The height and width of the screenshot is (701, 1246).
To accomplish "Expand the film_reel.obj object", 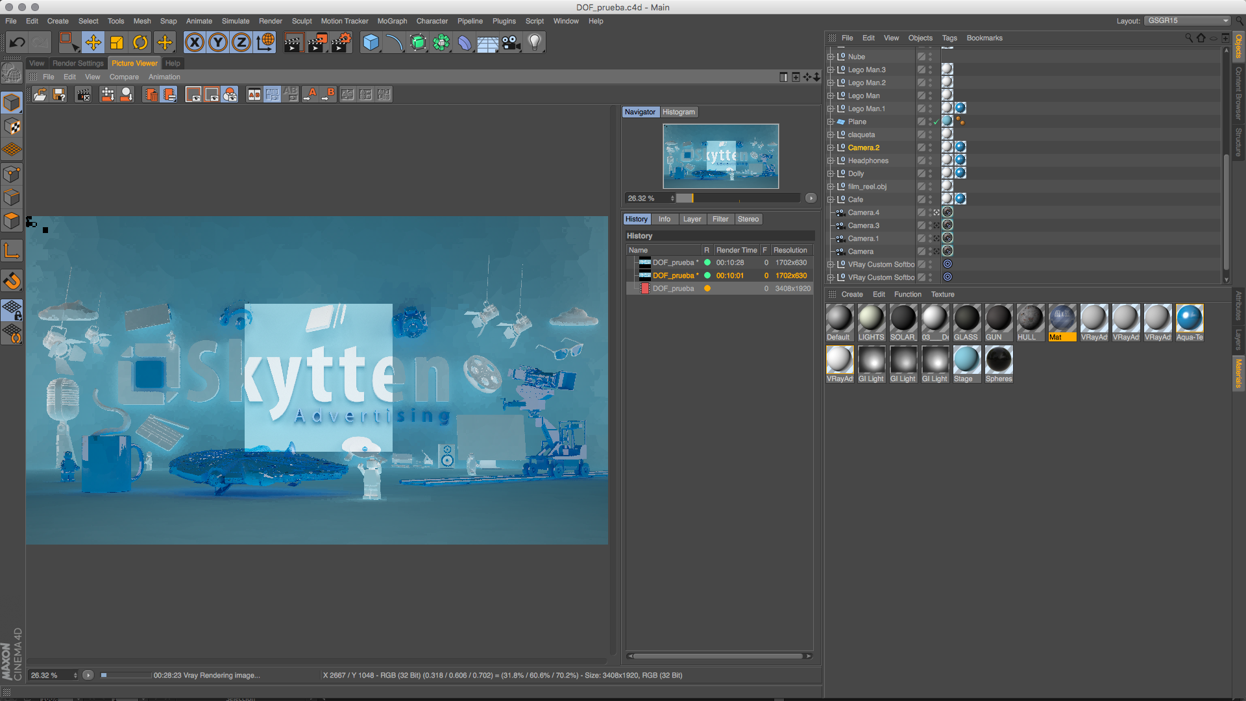I will pos(830,186).
